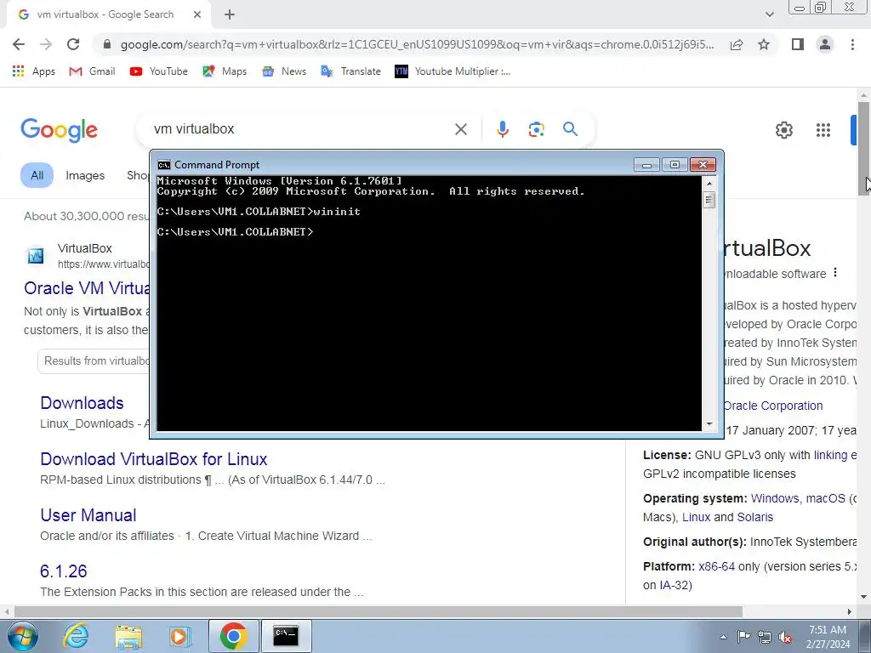Image resolution: width=871 pixels, height=653 pixels.
Task: Open a new Chrome tab with plus icon
Action: (230, 15)
